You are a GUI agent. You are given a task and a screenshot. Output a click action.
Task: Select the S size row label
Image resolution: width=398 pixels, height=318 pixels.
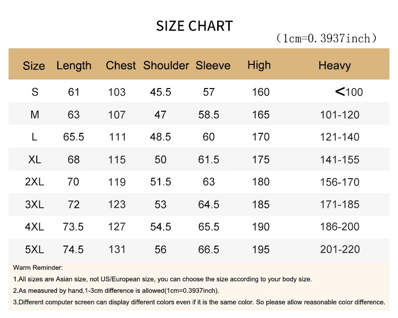click(x=35, y=92)
